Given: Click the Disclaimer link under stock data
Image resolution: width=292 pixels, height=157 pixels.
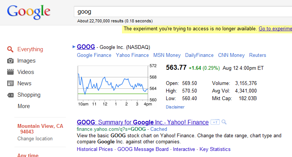Looking at the screenshot, I should [175, 107].
